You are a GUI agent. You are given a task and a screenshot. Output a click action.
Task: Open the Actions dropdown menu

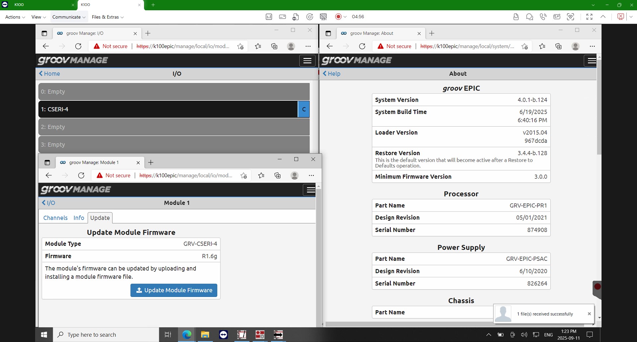[15, 17]
